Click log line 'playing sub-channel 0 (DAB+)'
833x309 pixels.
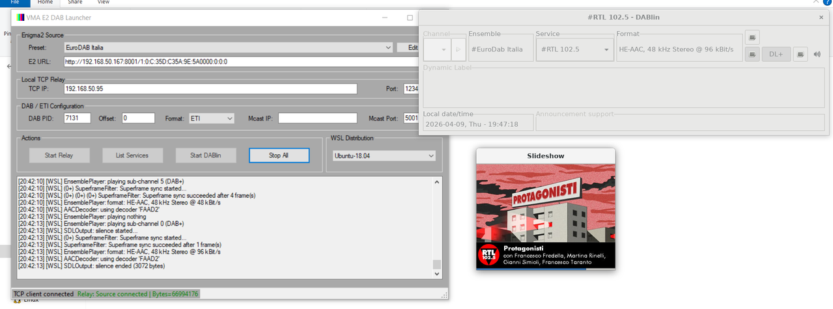101,224
